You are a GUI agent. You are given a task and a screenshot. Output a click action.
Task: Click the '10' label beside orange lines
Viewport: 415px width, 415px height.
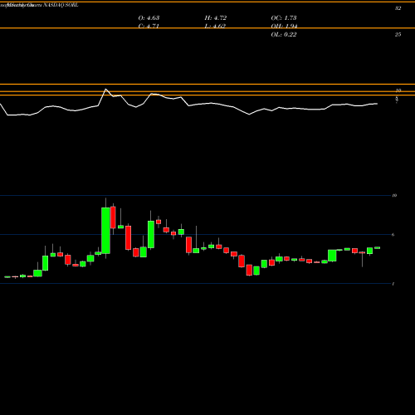pos(398,90)
